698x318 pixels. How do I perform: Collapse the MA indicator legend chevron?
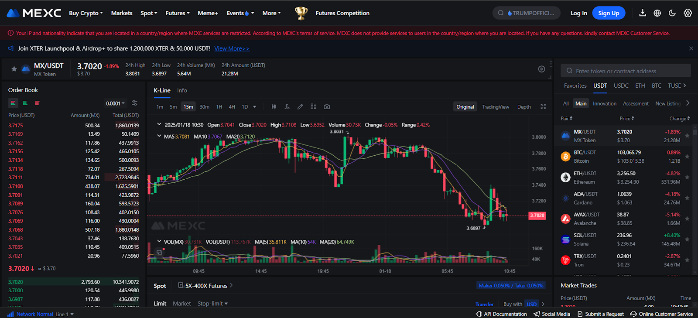(159, 136)
